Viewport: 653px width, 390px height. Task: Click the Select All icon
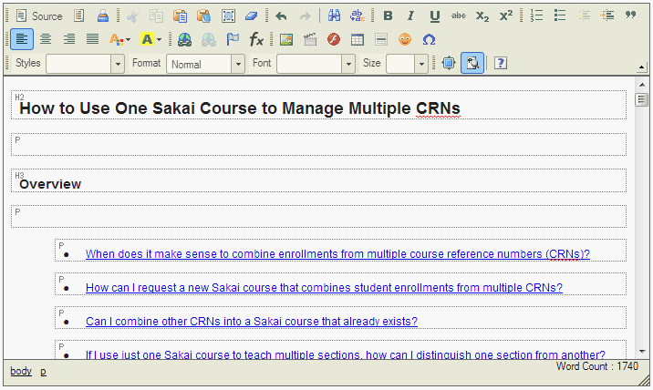(x=228, y=16)
